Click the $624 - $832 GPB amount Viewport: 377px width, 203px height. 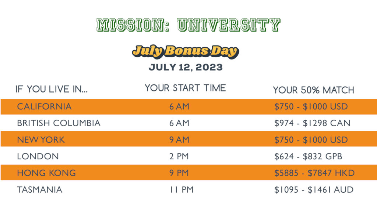(x=308, y=156)
